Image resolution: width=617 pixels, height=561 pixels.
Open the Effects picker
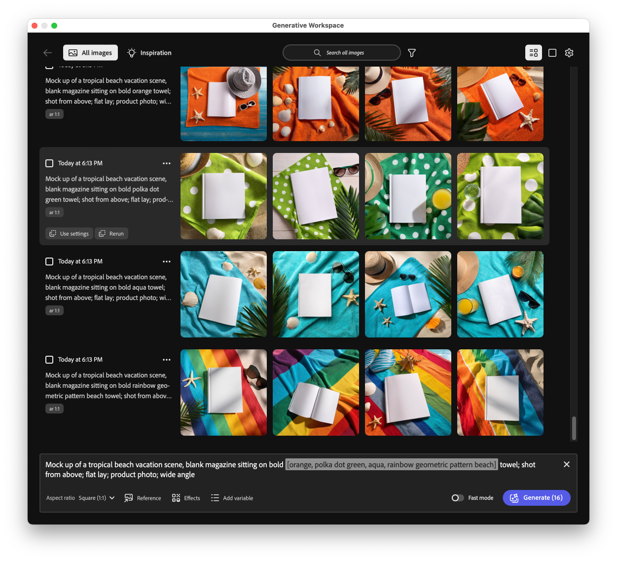[x=186, y=498]
